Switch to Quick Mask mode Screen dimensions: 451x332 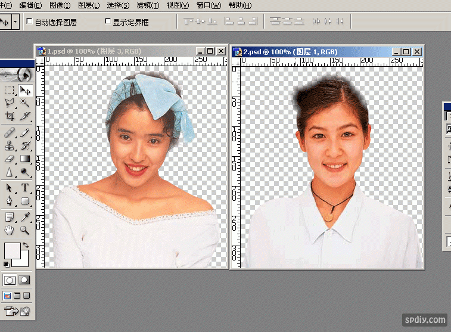(x=24, y=280)
